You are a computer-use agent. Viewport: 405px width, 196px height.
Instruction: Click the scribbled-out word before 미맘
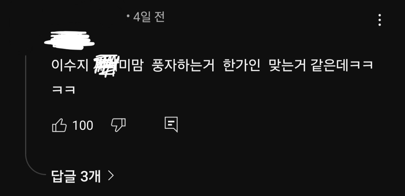coord(106,66)
